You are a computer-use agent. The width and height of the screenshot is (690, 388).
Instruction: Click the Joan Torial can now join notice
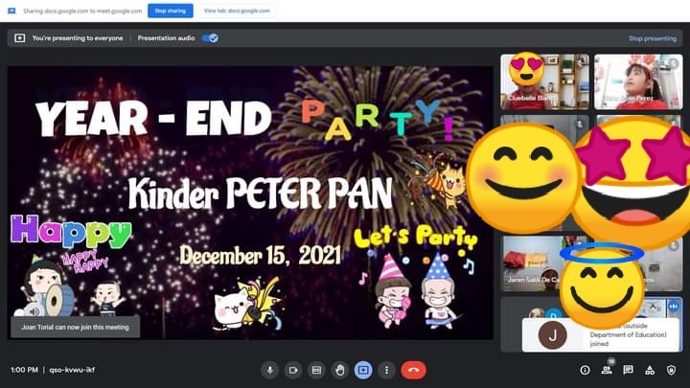[x=76, y=328]
